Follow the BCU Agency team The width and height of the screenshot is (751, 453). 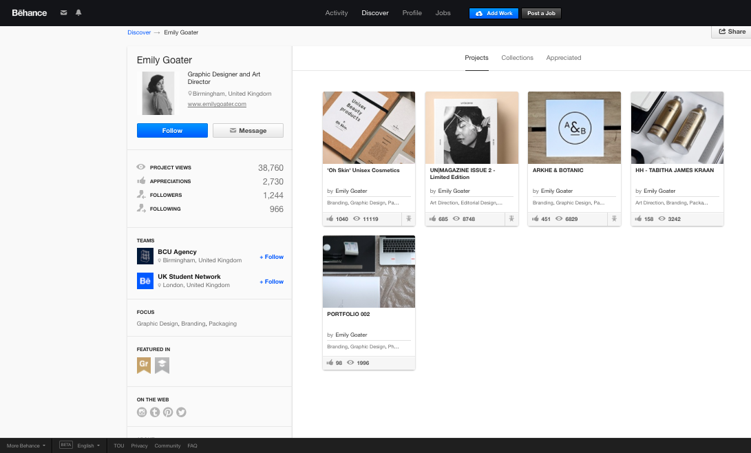click(x=271, y=257)
